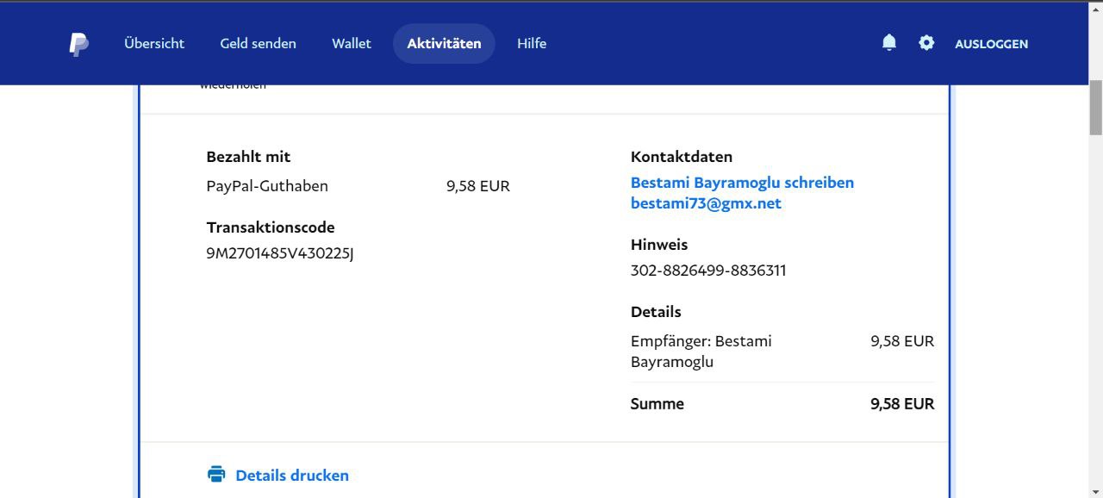Open the notifications bell
The height and width of the screenshot is (498, 1103).
tap(889, 43)
